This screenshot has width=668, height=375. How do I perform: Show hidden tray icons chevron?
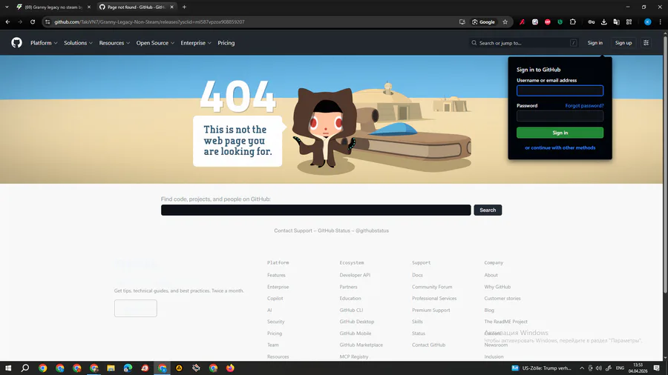(581, 368)
